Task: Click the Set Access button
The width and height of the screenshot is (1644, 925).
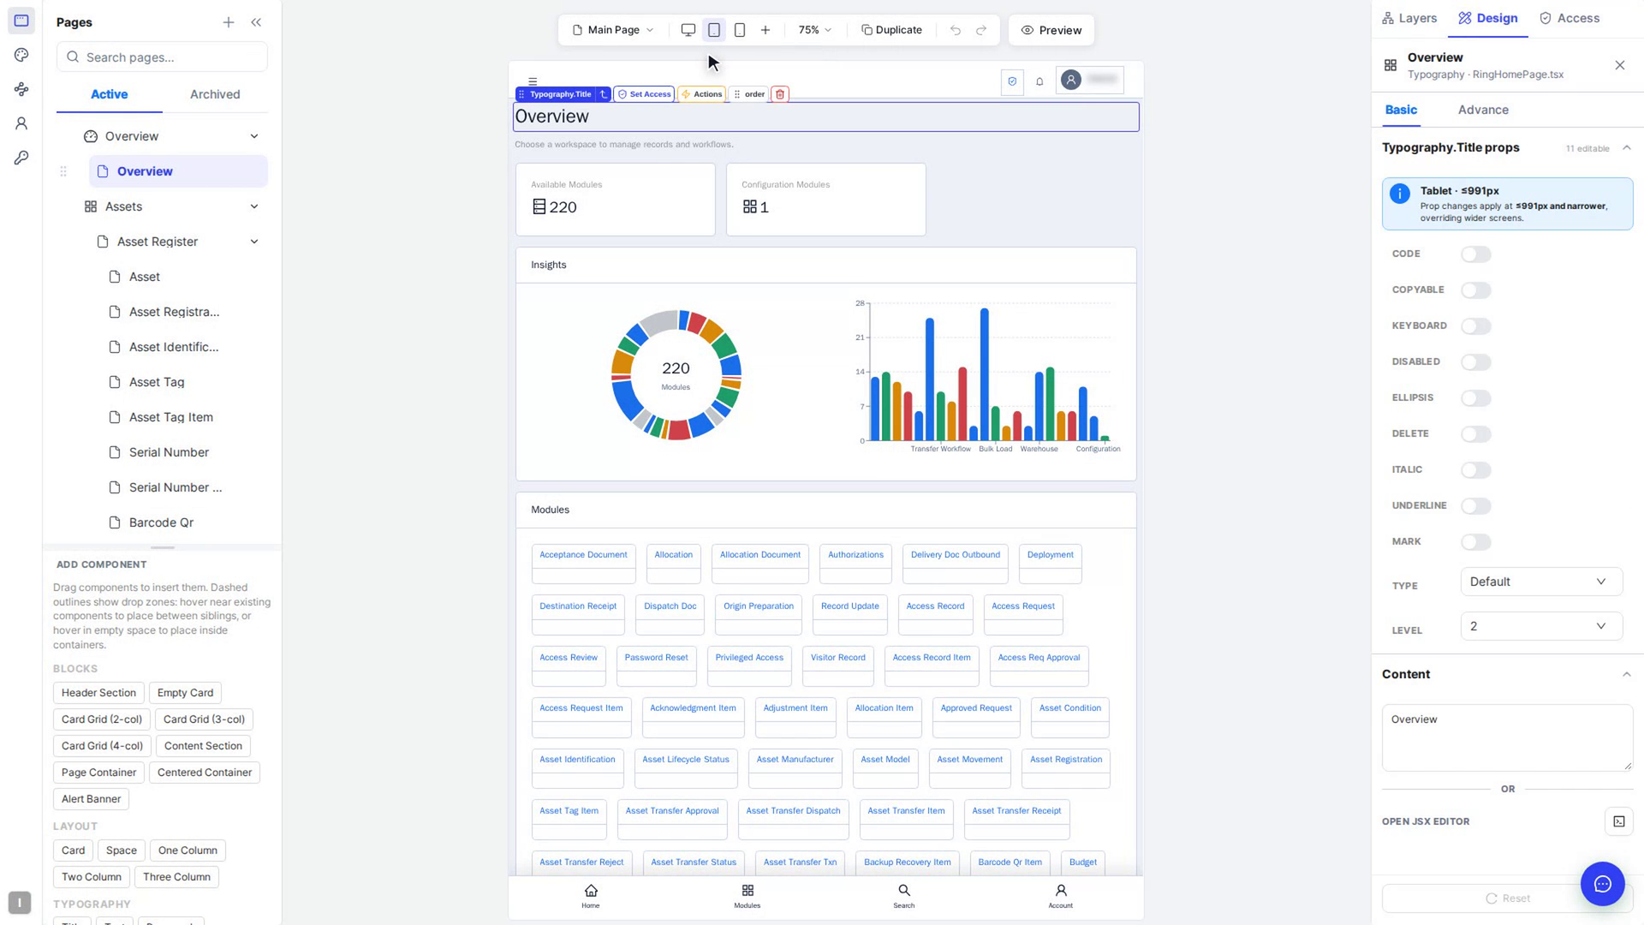Action: click(x=644, y=94)
